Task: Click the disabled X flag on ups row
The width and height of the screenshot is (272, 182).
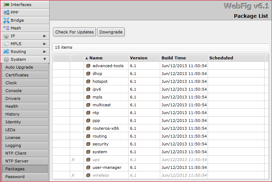Action: pos(73,160)
